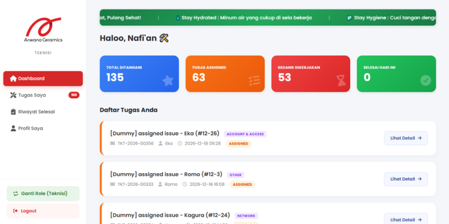The width and height of the screenshot is (449, 224).
Task: Click the clock icon beside 2026-12-18 09:28
Action: click(180, 144)
